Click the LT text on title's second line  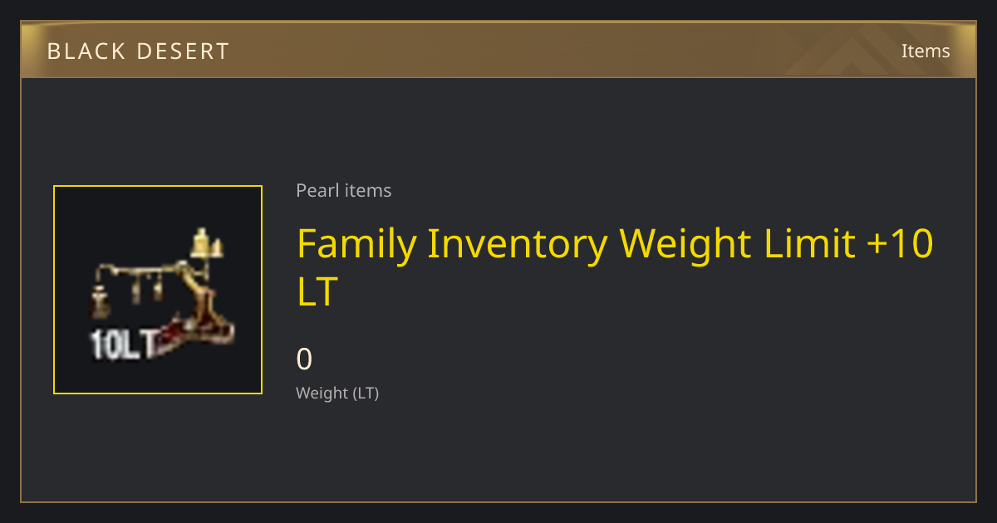tap(317, 292)
